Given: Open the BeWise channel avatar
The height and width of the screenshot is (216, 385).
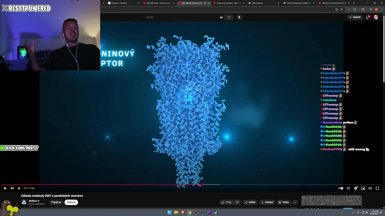Looking at the screenshot, I should click(24, 202).
